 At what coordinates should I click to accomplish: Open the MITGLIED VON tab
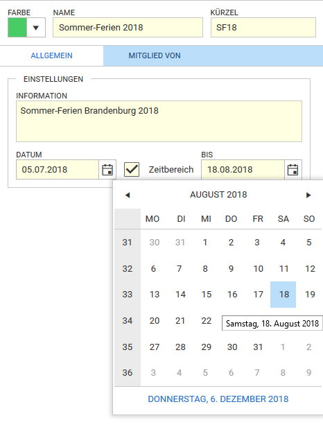155,55
